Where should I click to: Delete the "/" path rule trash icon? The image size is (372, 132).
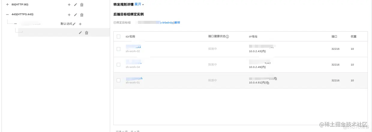coord(86,32)
